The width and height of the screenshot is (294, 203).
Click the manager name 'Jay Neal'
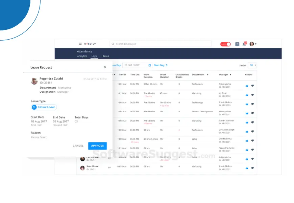[223, 93]
